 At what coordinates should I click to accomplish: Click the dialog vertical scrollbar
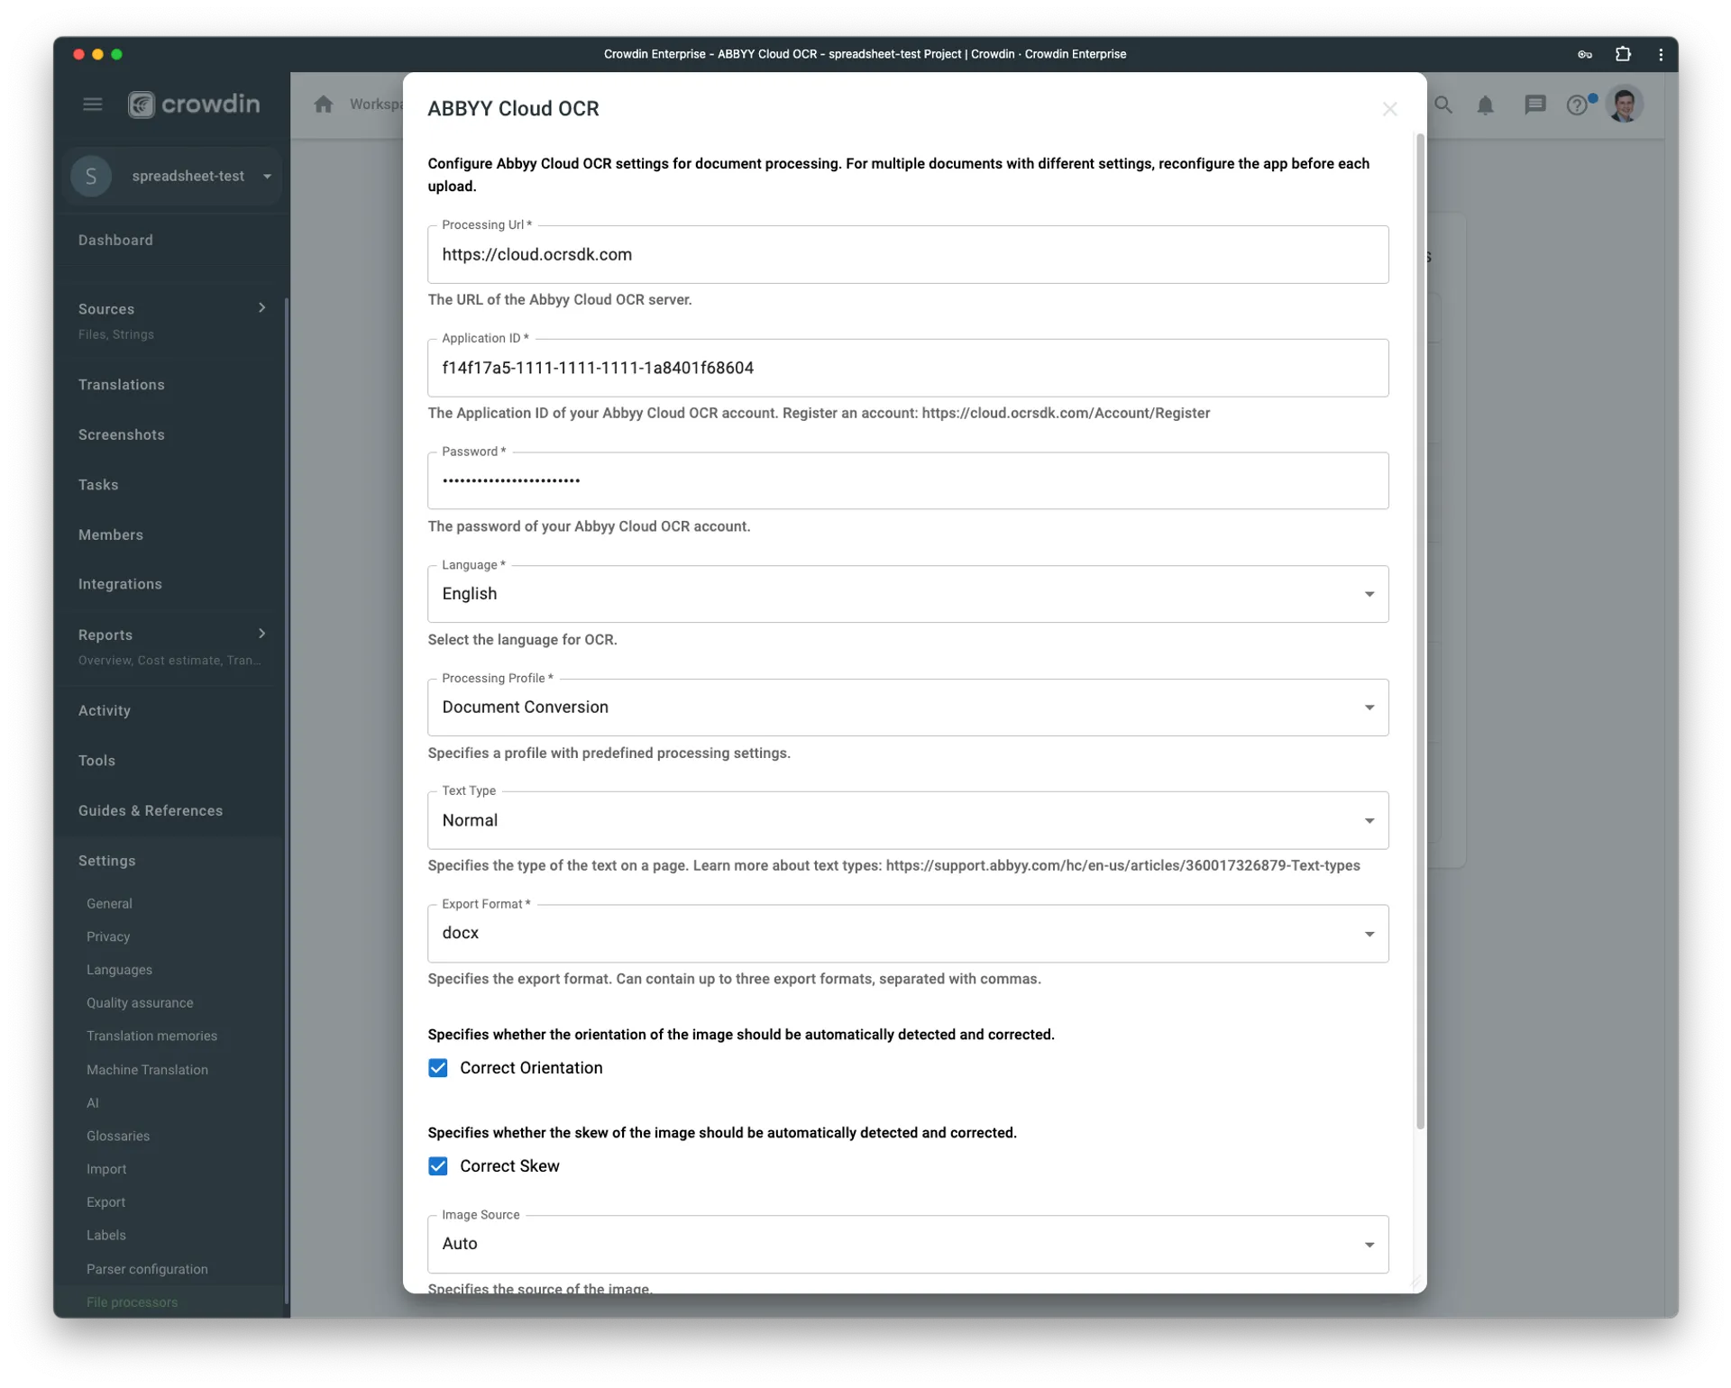(x=1420, y=631)
